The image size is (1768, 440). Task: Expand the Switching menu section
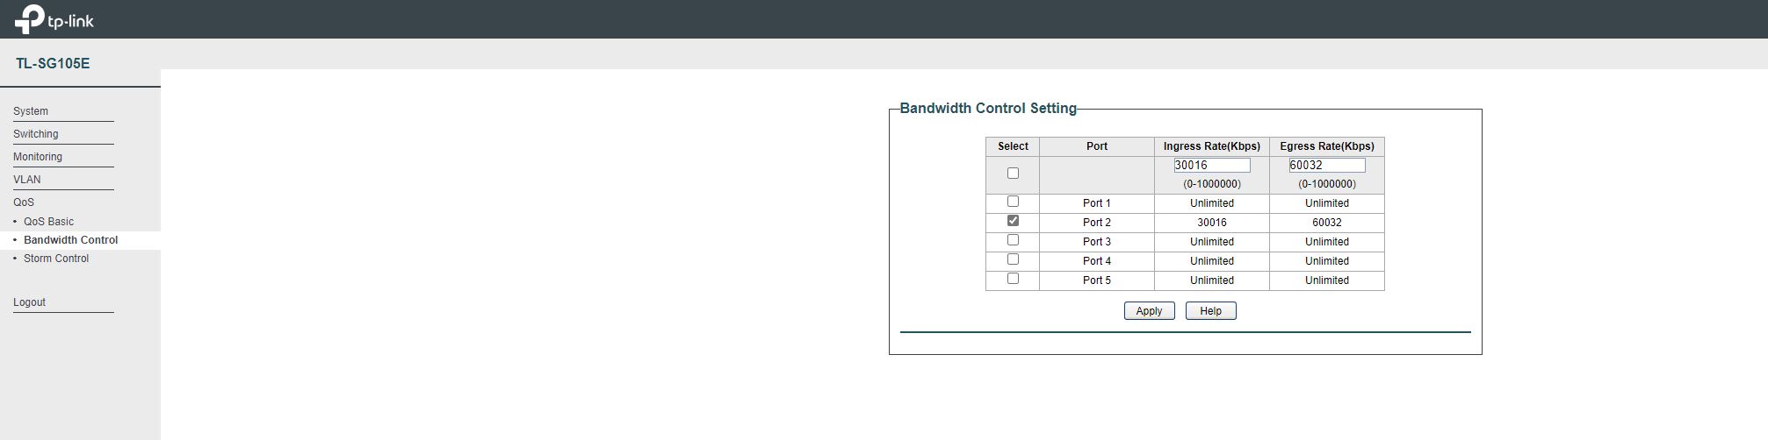(x=36, y=134)
